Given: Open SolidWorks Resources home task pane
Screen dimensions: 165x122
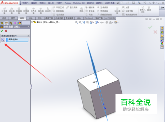Looking at the screenshot, I should [x=162, y=28].
